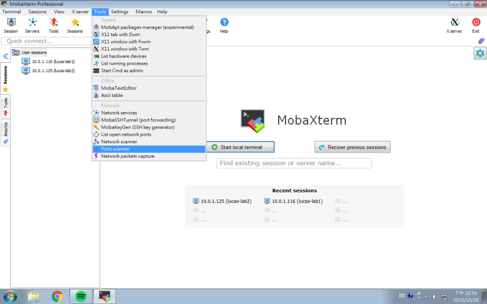Open MobaKeyGen (SSH key generator)

[x=149, y=127]
